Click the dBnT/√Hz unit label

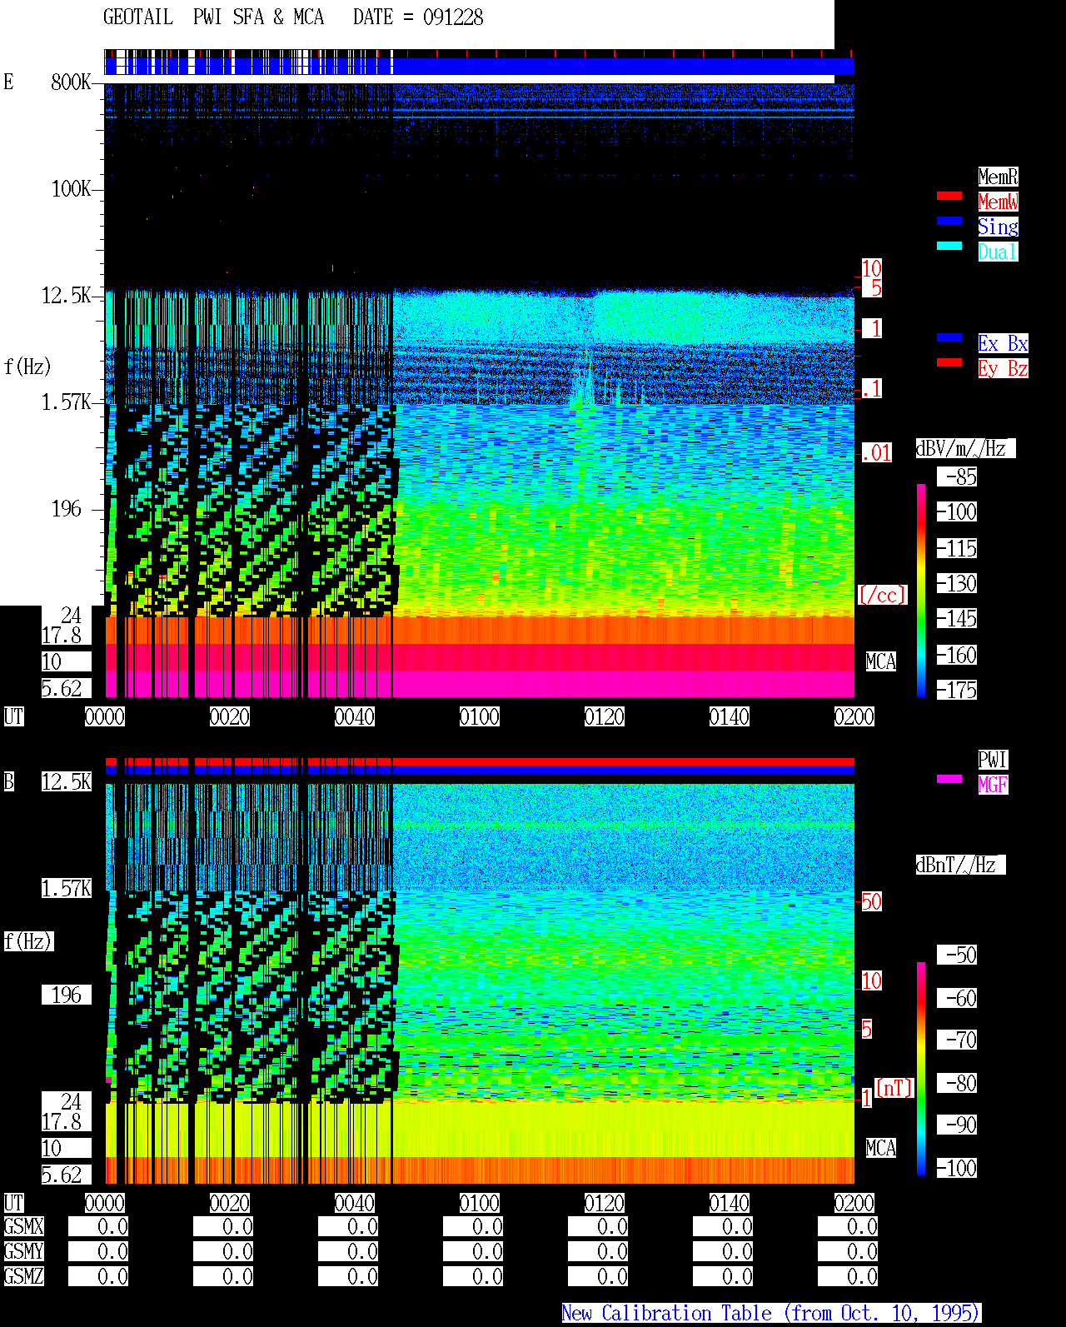[x=960, y=865]
